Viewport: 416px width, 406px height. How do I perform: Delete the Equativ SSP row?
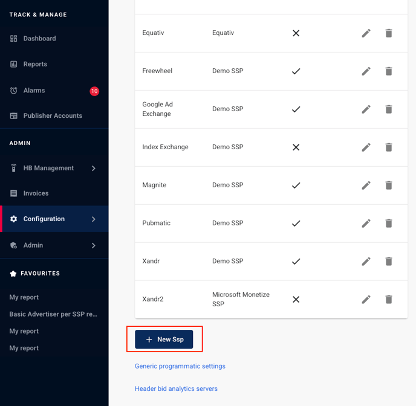389,33
